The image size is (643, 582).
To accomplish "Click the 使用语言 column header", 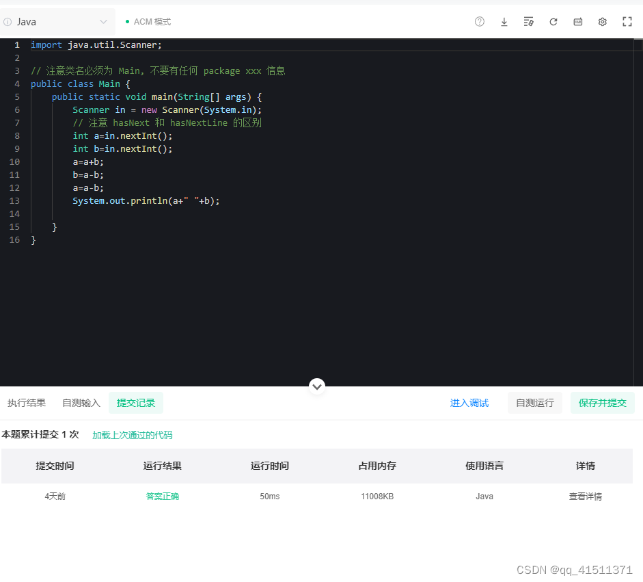I will (x=484, y=466).
